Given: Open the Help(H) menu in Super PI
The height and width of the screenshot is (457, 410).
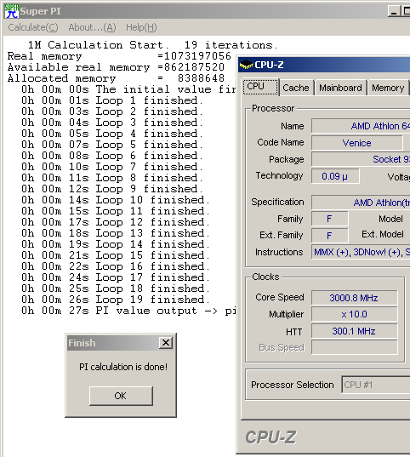Looking at the screenshot, I should [141, 27].
